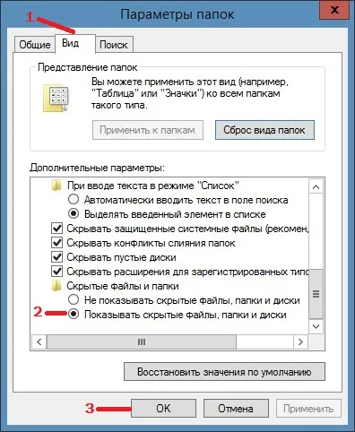Click folder icon beside Скрытые файлы и папки

point(56,286)
